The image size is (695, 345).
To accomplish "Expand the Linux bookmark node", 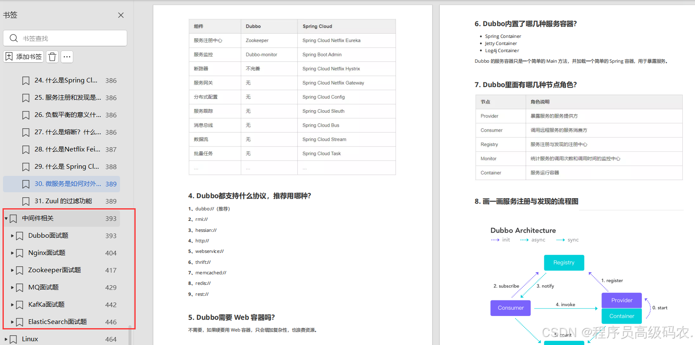I will coord(6,339).
